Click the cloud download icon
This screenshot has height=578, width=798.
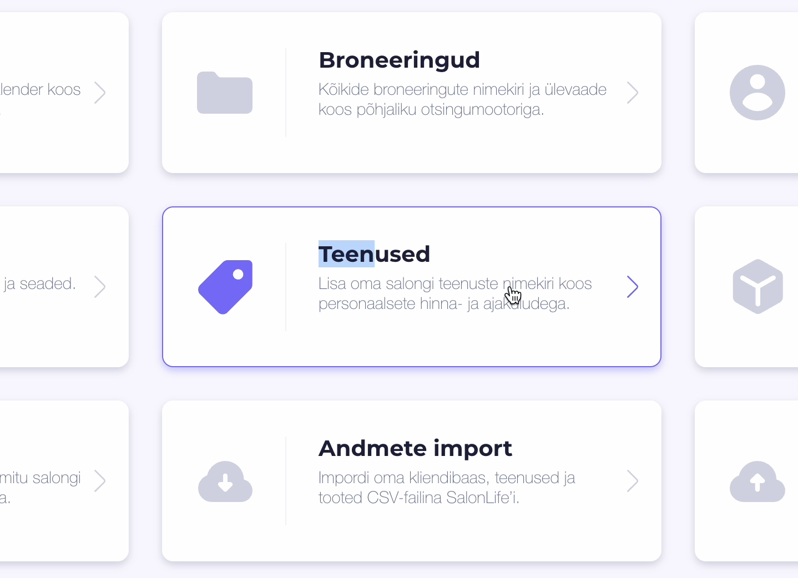(x=225, y=481)
